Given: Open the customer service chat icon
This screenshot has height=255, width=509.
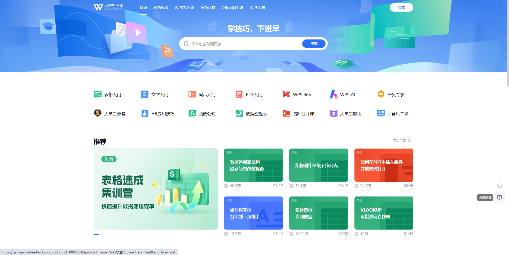Looking at the screenshot, I should pos(499,186).
